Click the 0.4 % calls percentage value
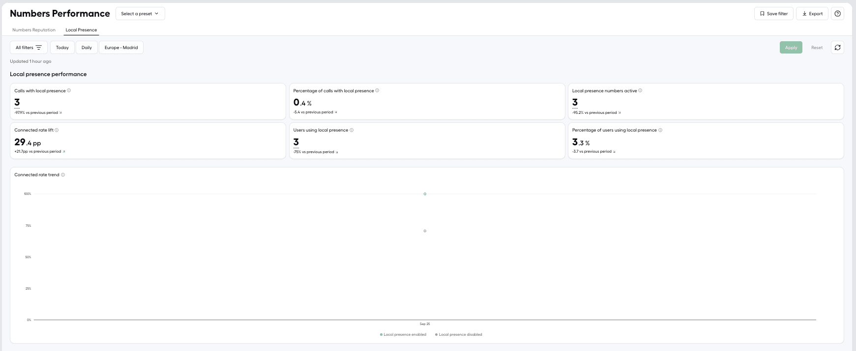This screenshot has height=351, width=856. (302, 103)
